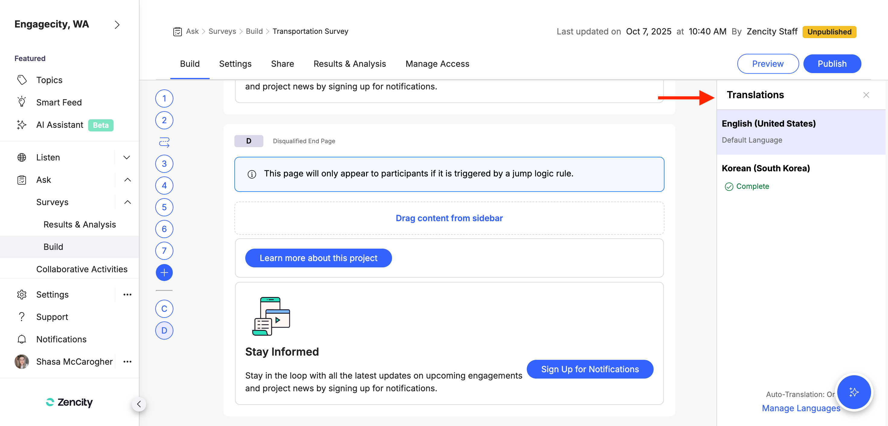Image resolution: width=888 pixels, height=426 pixels.
Task: Click the Publish button
Action: coord(832,64)
